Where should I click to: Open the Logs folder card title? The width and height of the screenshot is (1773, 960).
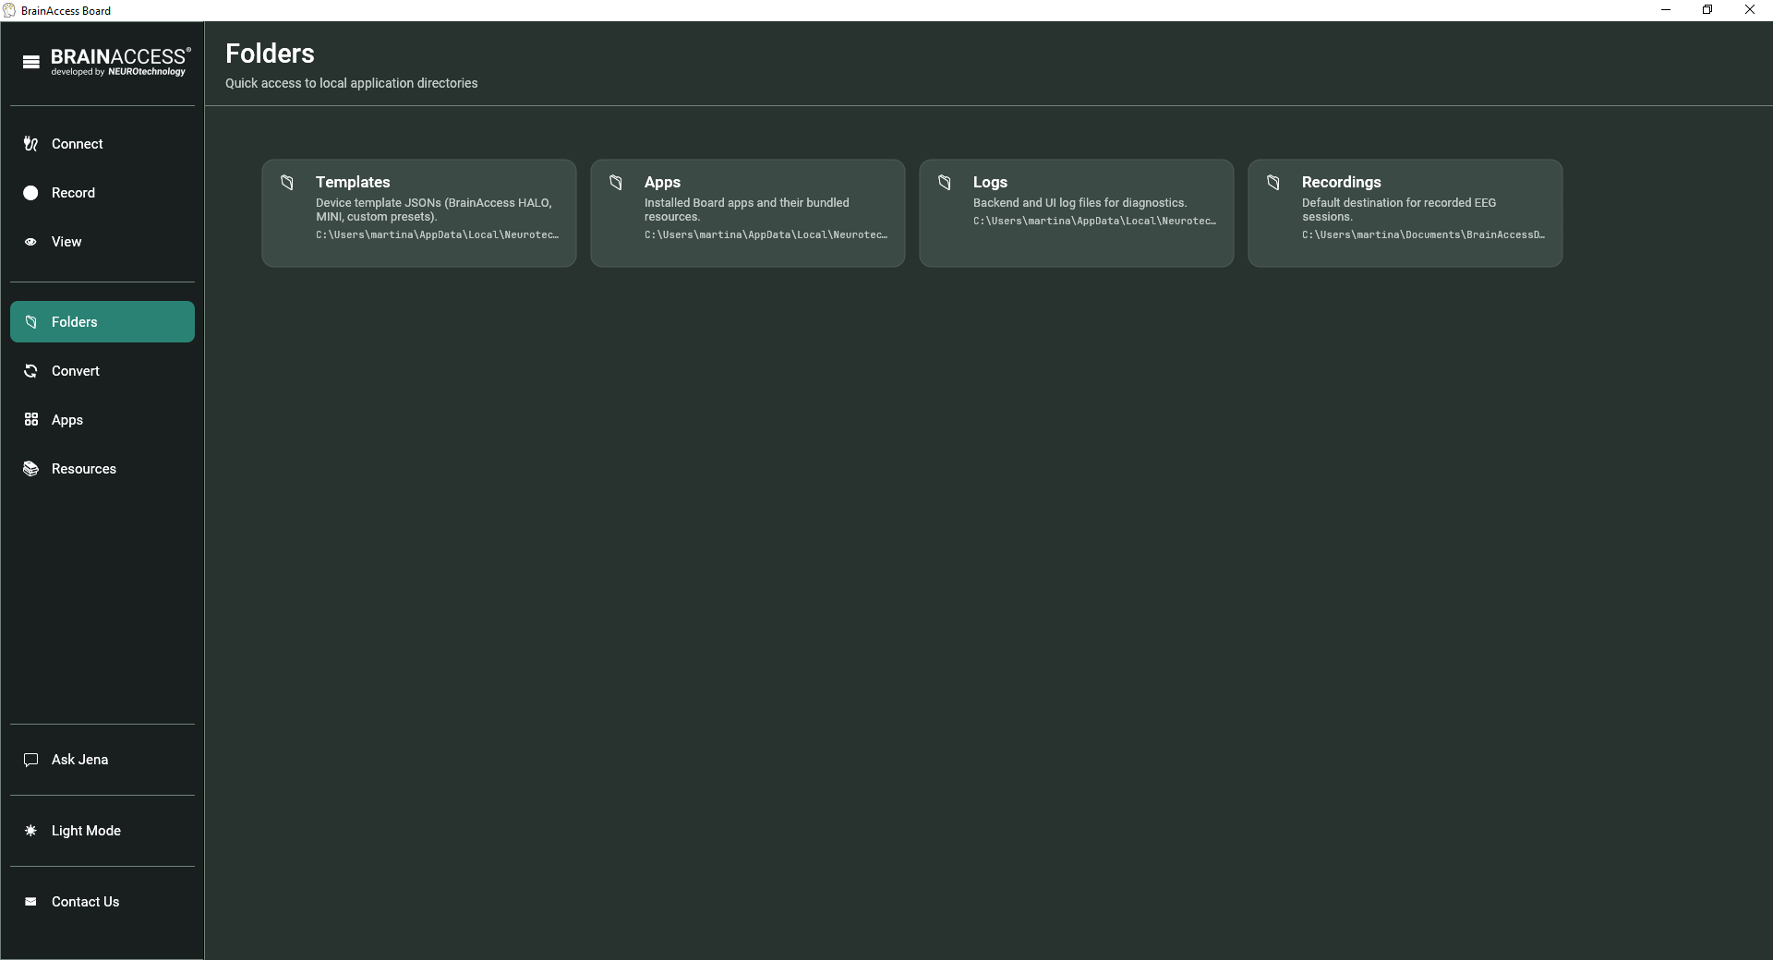click(990, 183)
